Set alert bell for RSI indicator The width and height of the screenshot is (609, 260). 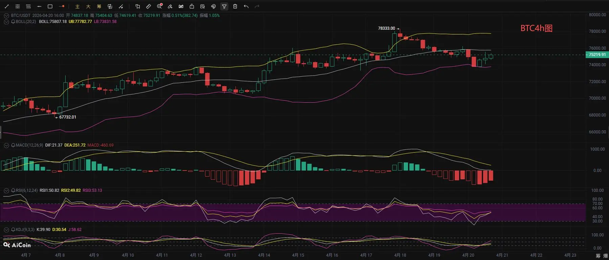[x=13, y=190]
